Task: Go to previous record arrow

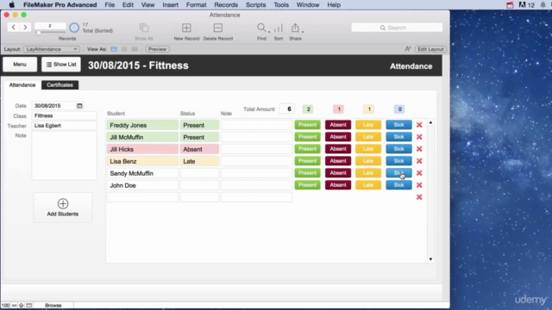Action: [14, 27]
